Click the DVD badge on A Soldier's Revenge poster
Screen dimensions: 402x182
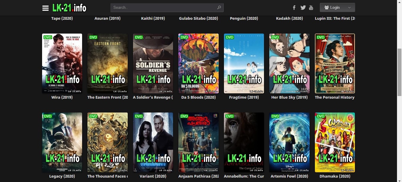[x=139, y=37]
